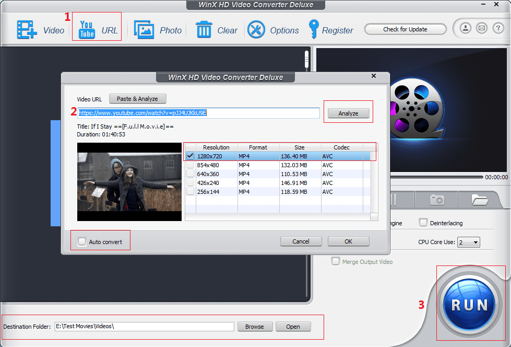Click the 110.53 MB size cell
Image resolution: width=511 pixels, height=347 pixels.
tap(294, 173)
